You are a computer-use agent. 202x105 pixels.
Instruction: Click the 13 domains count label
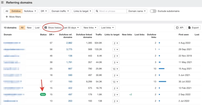tap(10, 28)
